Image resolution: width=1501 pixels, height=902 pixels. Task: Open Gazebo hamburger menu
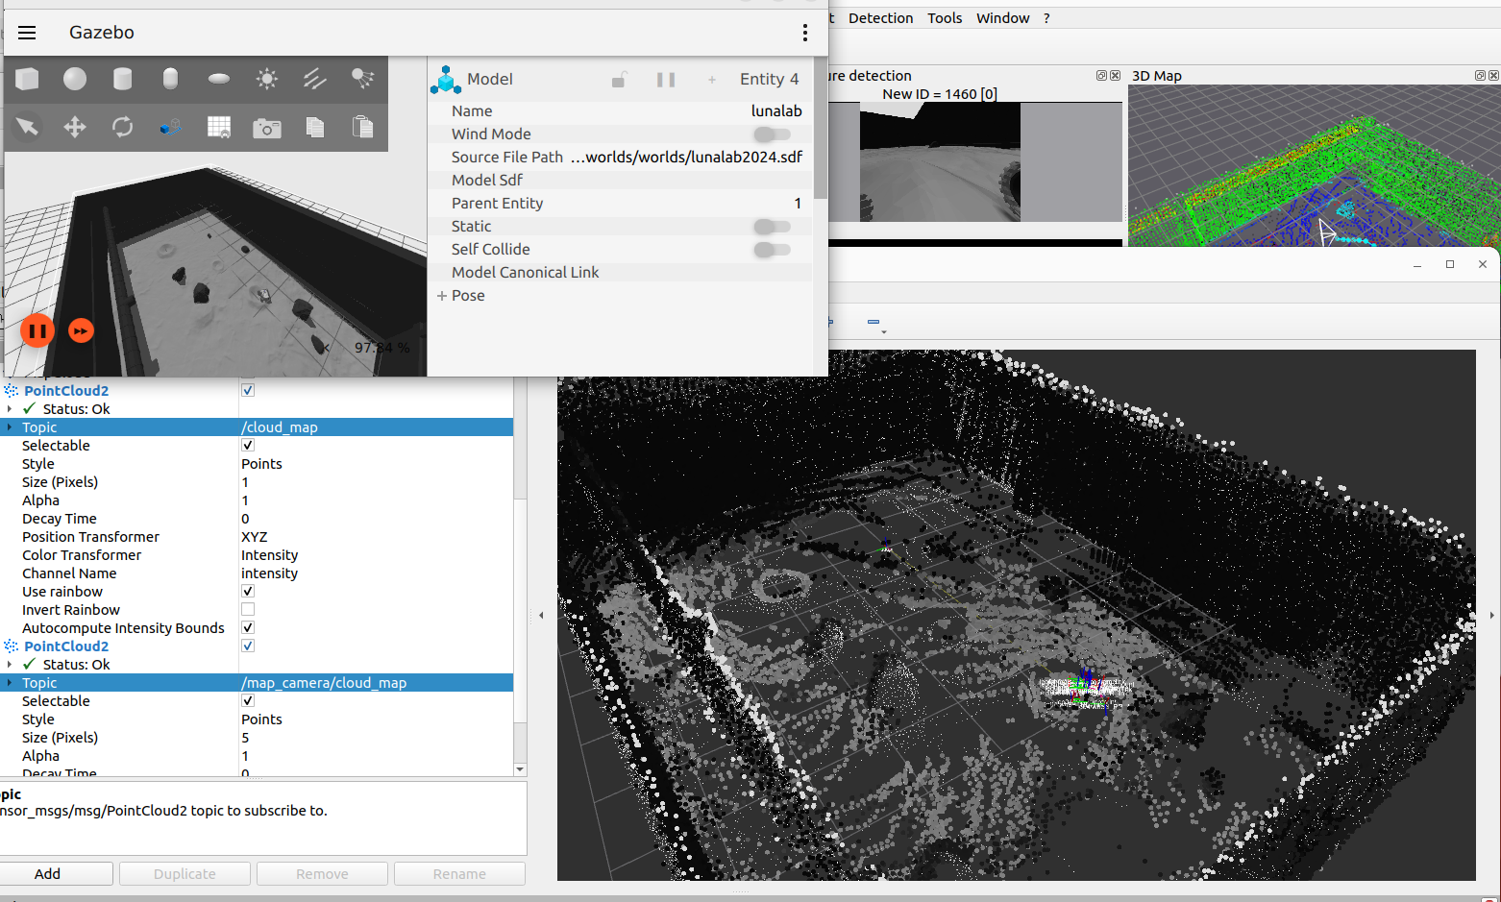point(27,33)
